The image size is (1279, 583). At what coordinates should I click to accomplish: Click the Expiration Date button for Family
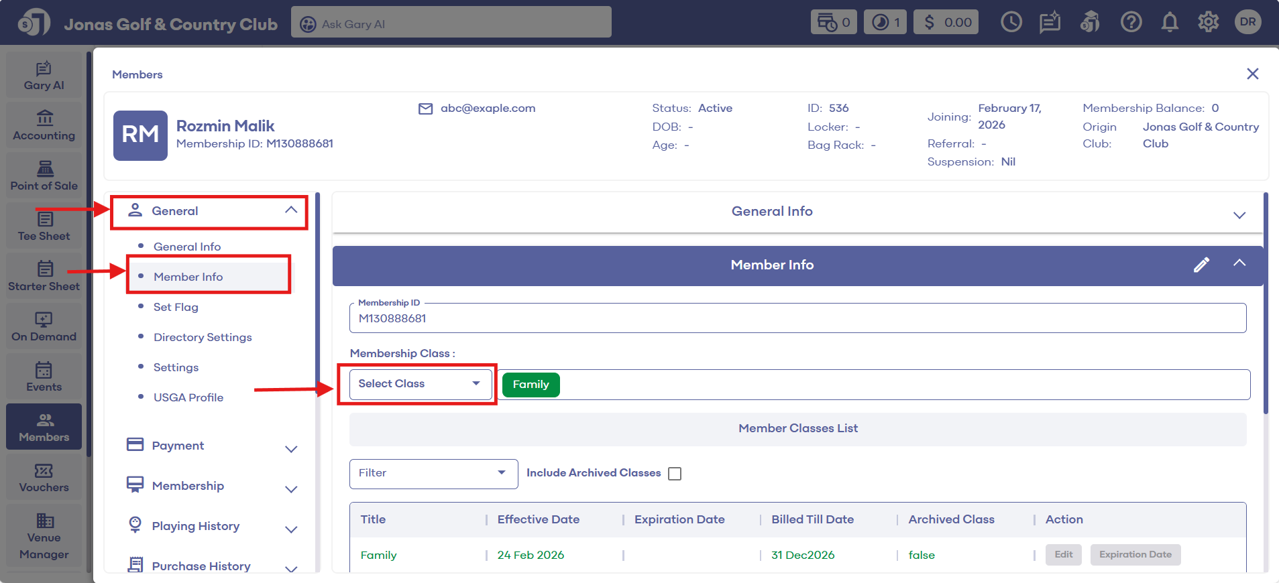tap(1135, 555)
